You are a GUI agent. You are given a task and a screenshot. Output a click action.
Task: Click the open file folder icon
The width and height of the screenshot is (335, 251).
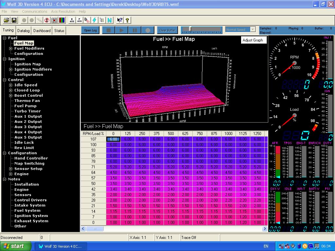point(6,20)
